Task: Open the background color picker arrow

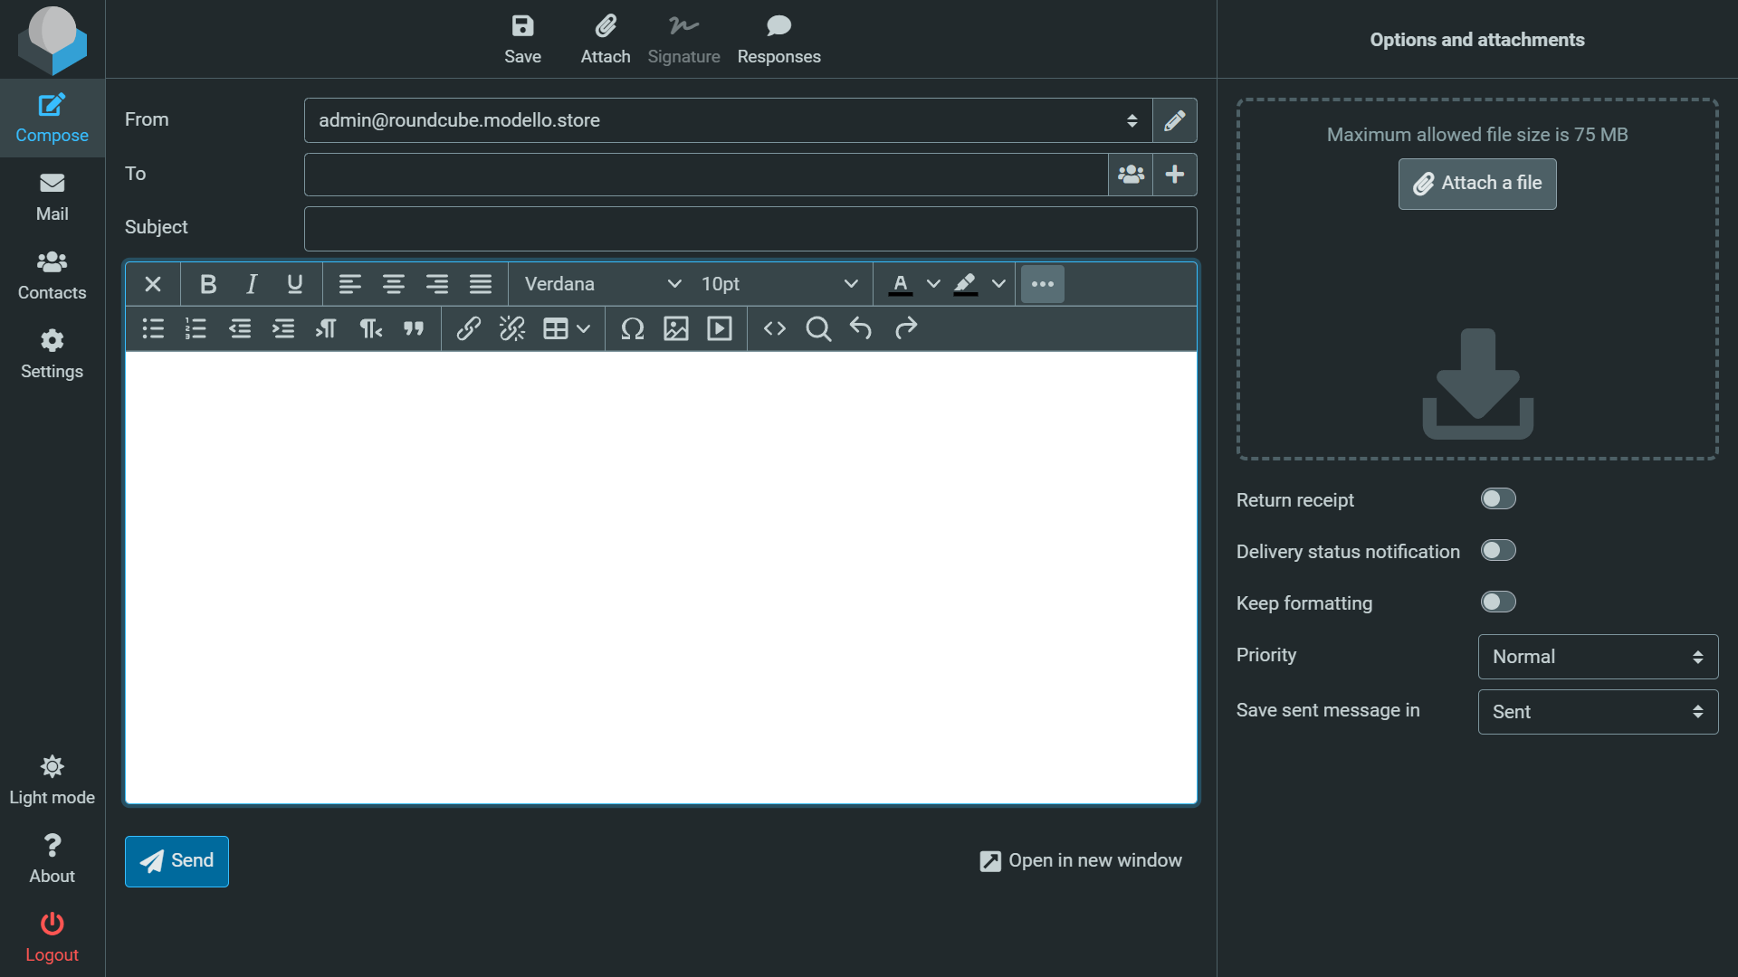Action: point(998,284)
